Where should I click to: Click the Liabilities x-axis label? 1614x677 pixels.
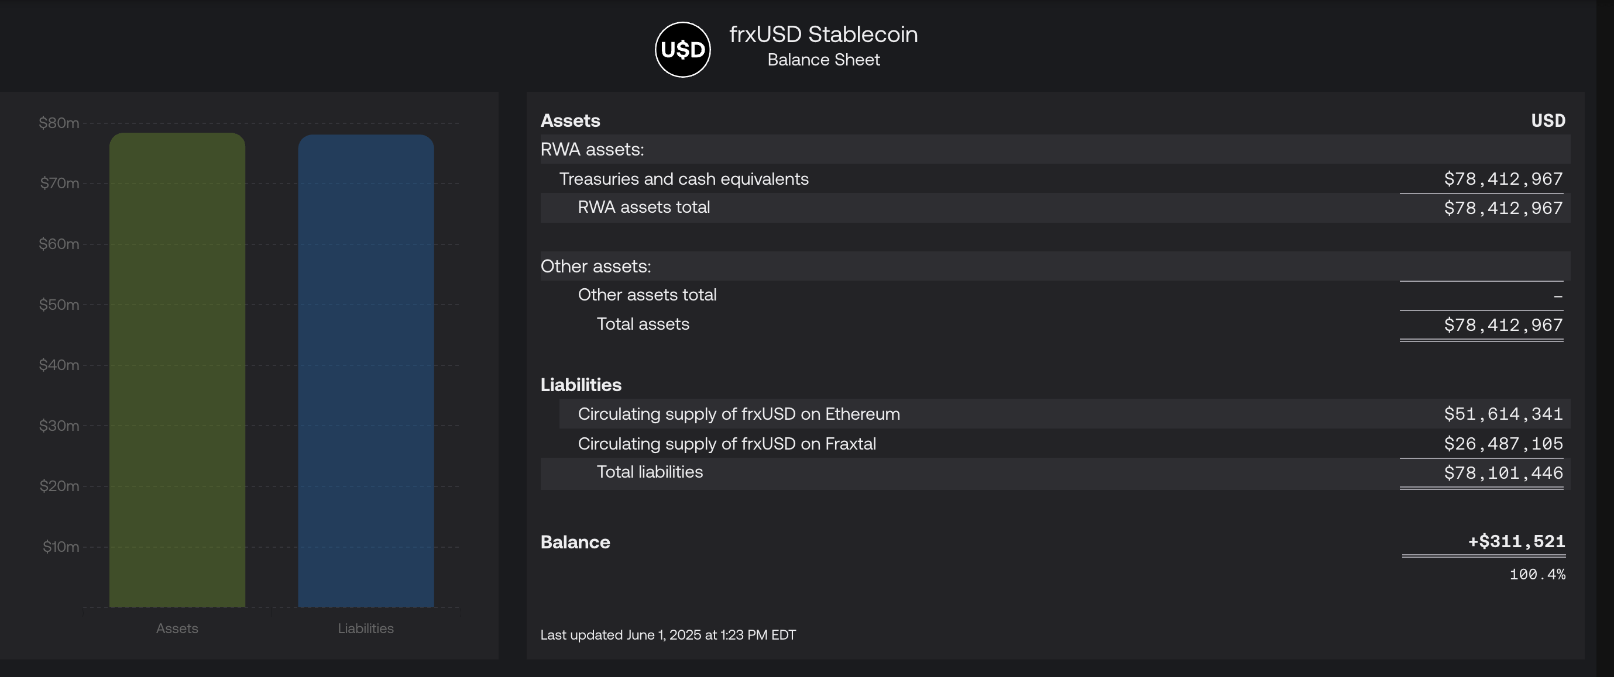[366, 628]
